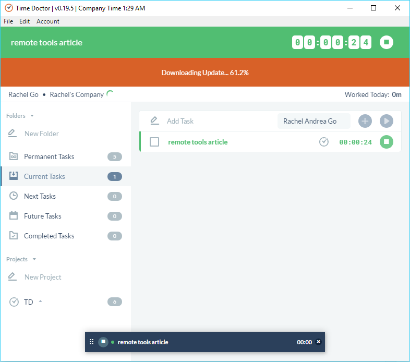410x362 pixels.
Task: Click the Next Tasks clock icon
Action: click(14, 196)
